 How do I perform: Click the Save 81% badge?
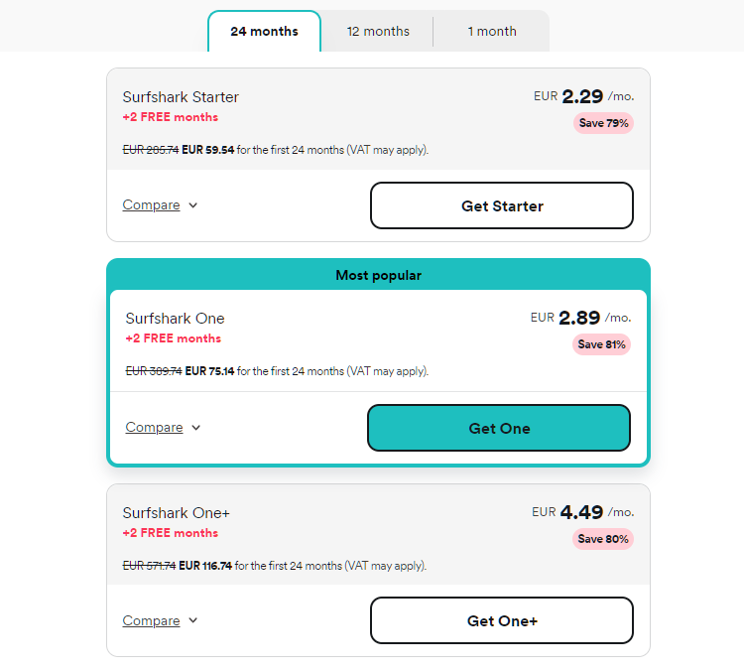(601, 344)
